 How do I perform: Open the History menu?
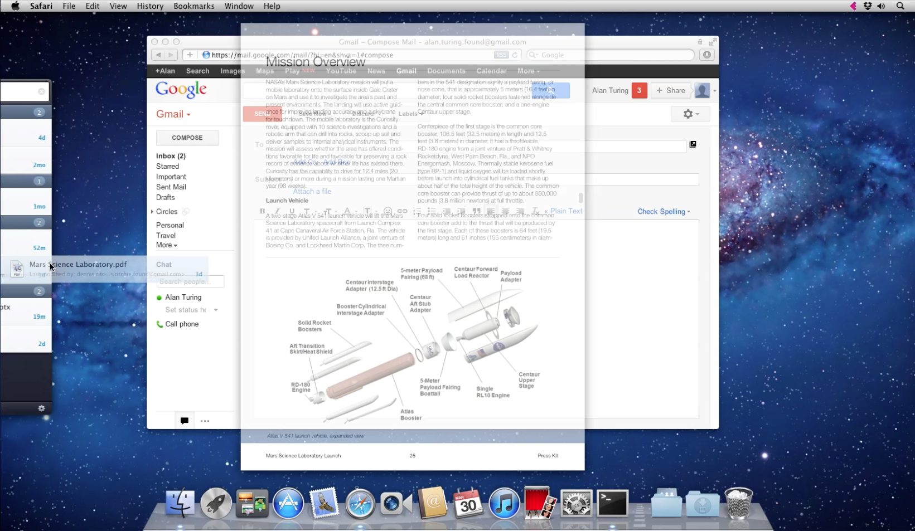coord(150,6)
